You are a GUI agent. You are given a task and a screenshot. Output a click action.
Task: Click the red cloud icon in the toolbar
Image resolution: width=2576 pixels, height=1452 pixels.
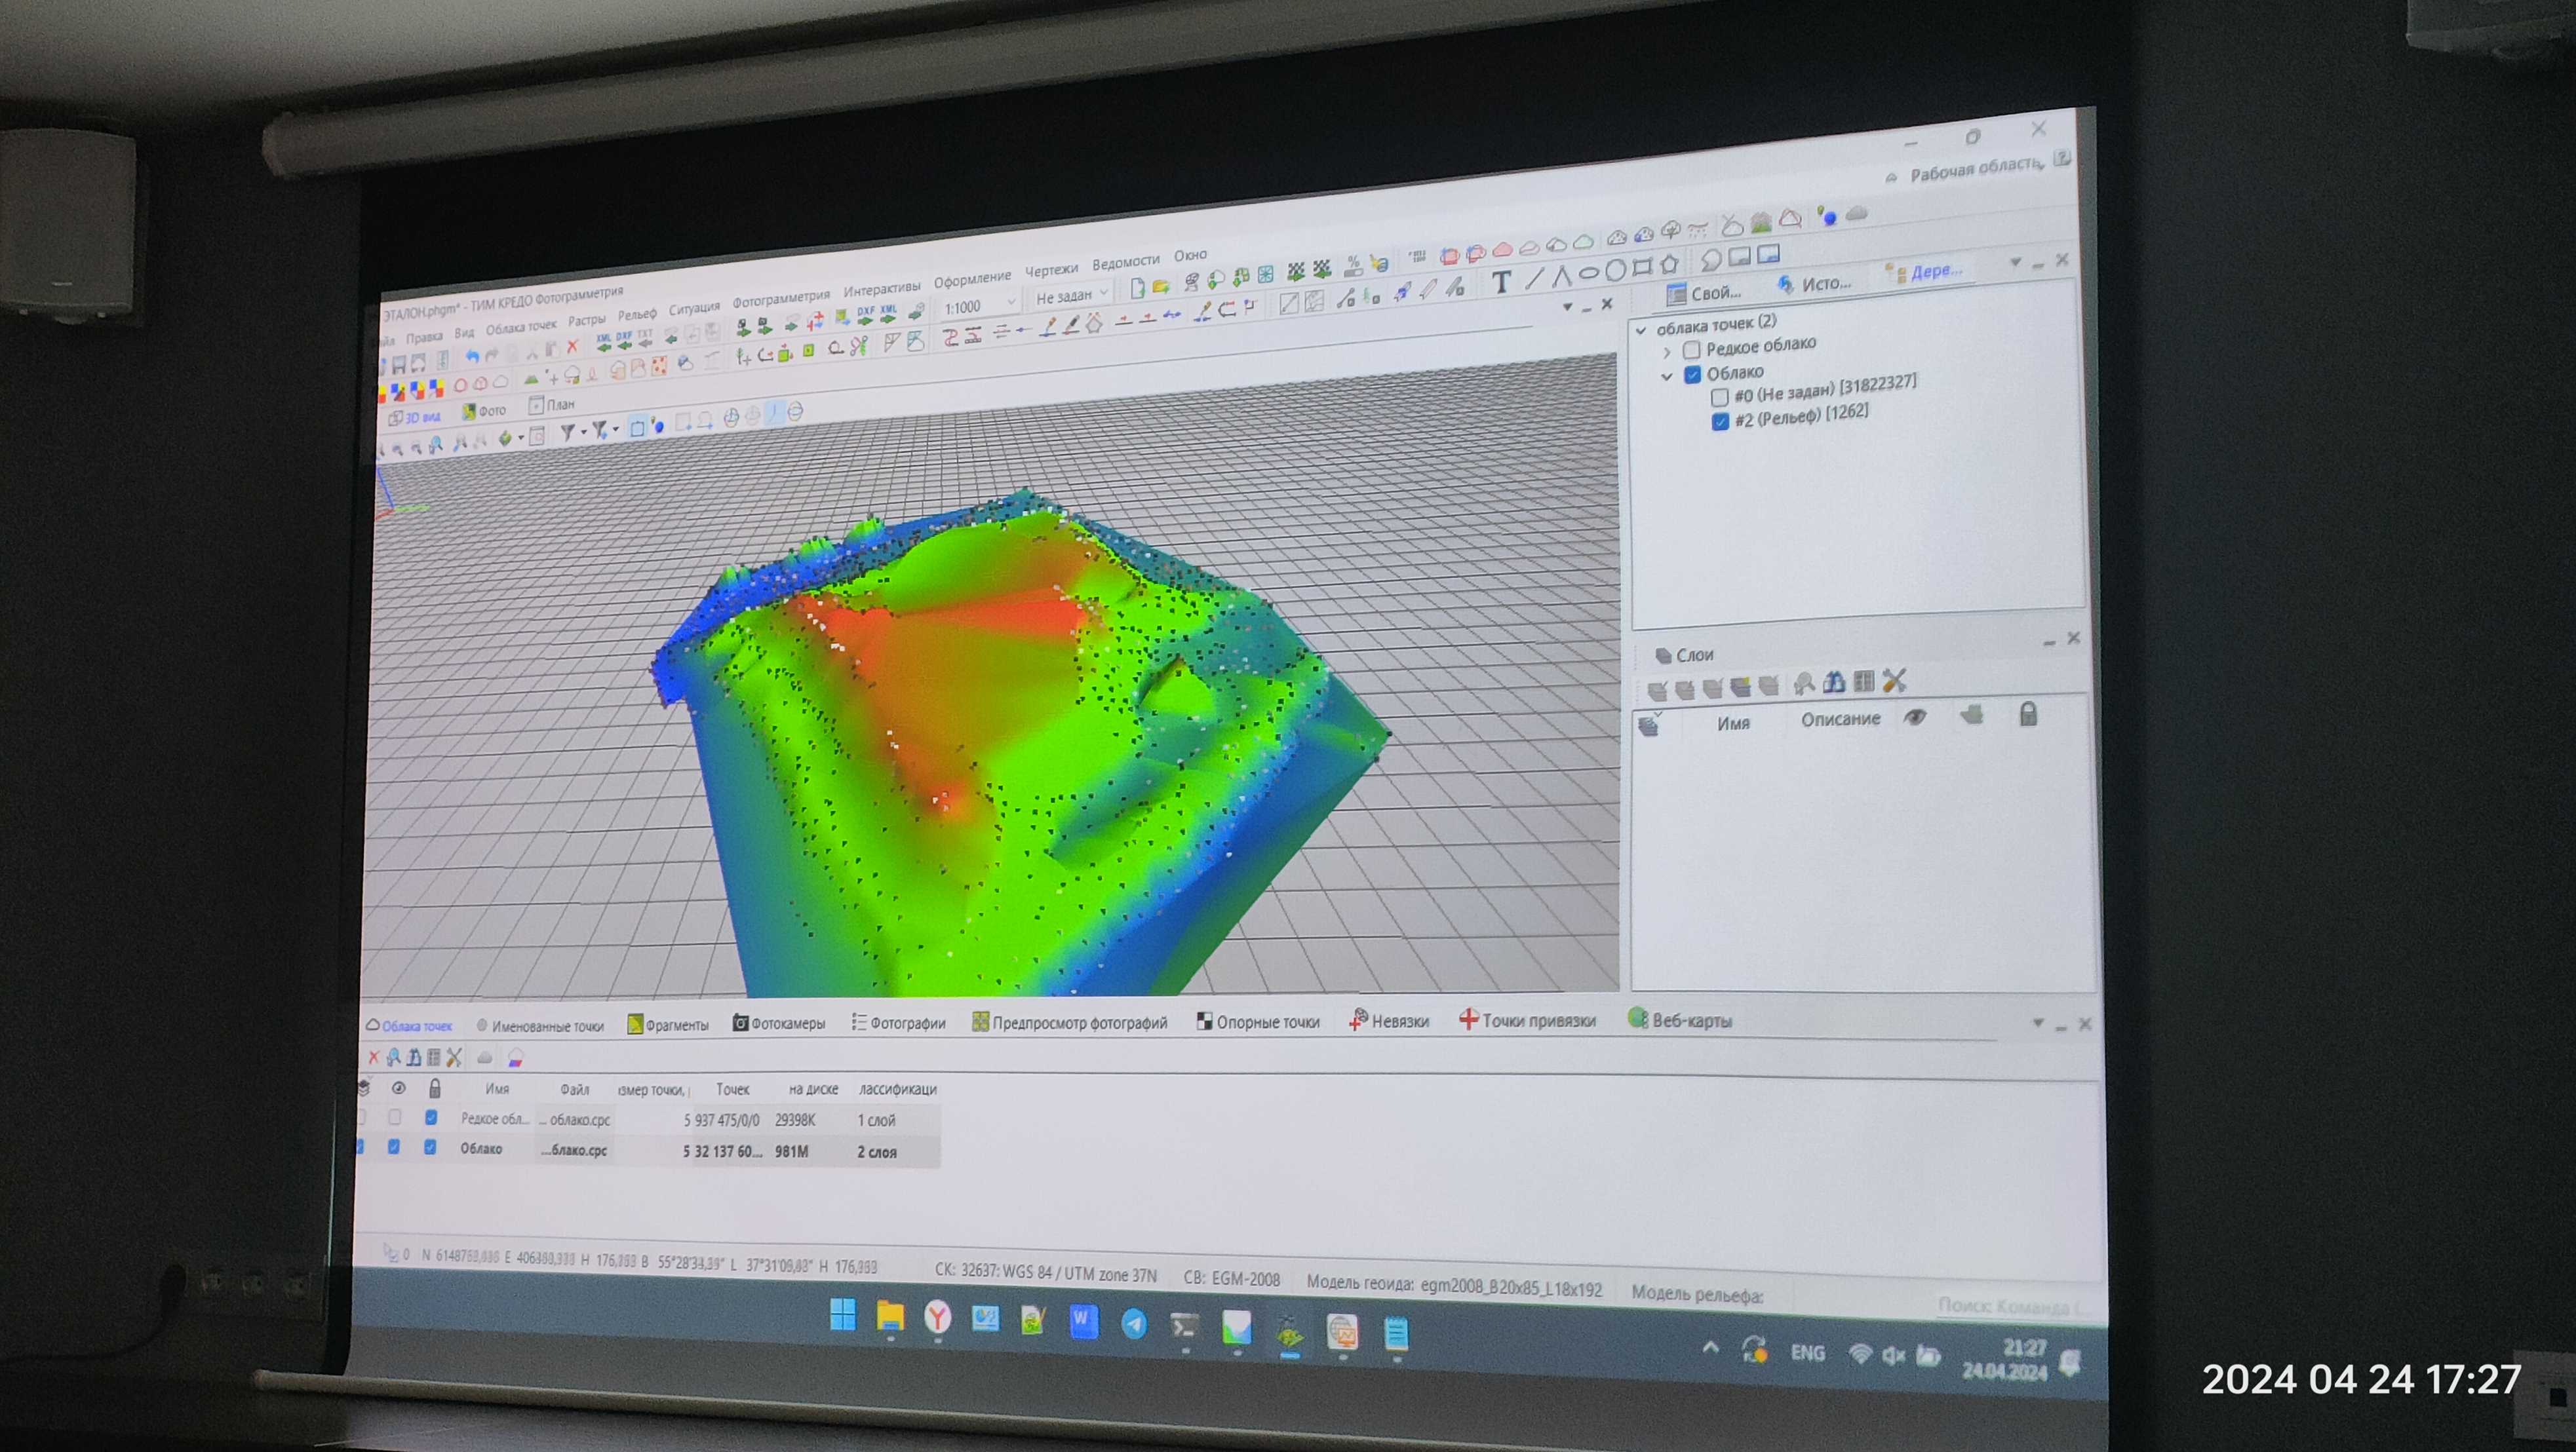pyautogui.click(x=1502, y=250)
